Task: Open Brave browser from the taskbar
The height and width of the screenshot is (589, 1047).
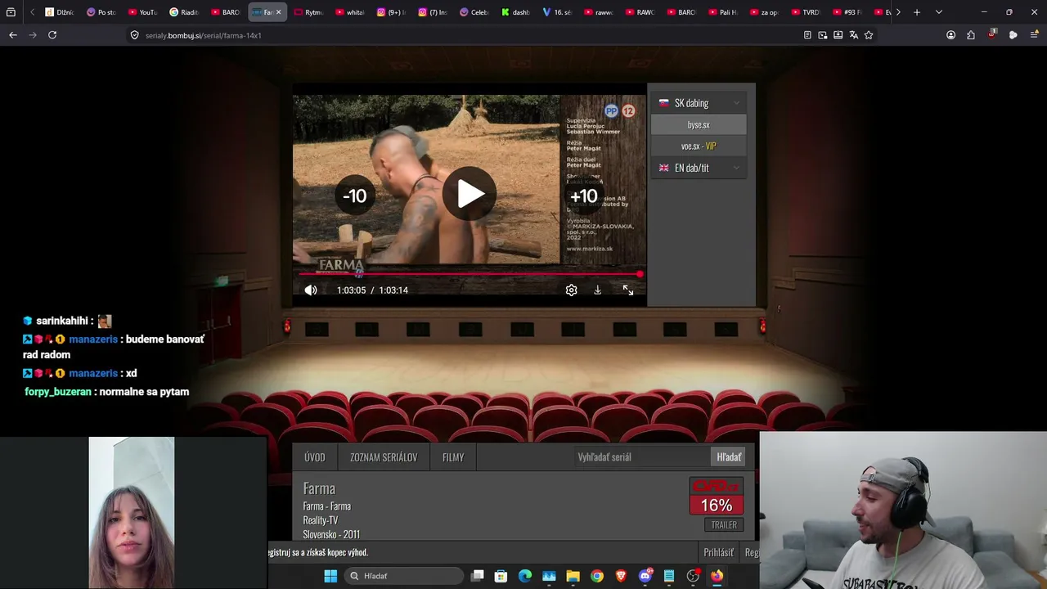Action: 621,576
